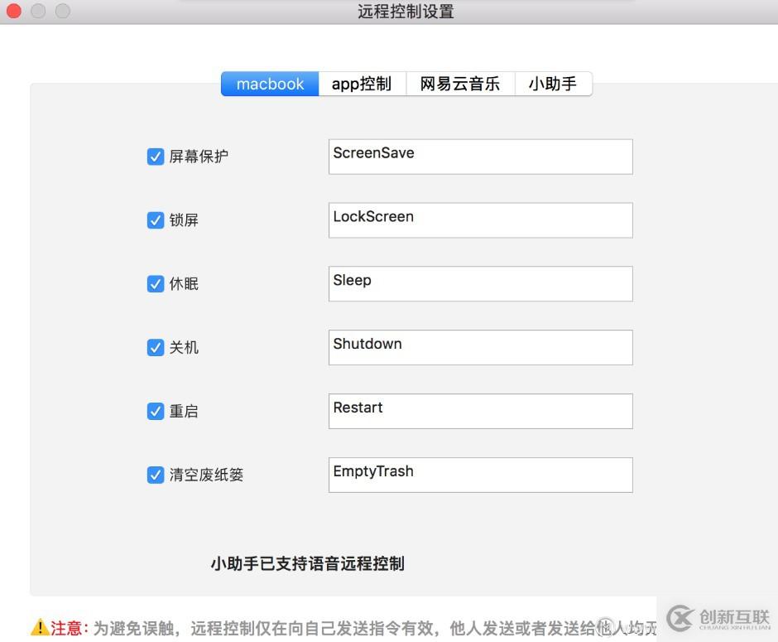Click the warning triangle icon beside 注意
The image size is (778, 642).
click(x=39, y=629)
